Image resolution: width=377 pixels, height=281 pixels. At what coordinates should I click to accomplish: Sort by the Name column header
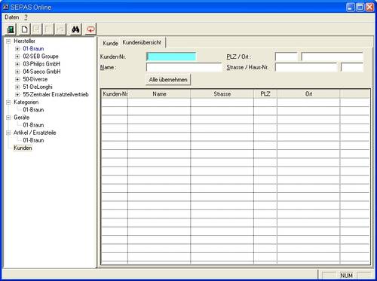159,94
